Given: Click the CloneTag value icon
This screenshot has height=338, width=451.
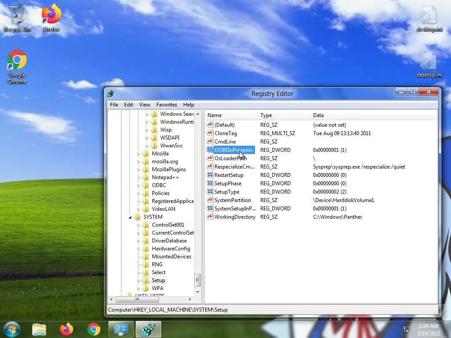Looking at the screenshot, I should 210,133.
